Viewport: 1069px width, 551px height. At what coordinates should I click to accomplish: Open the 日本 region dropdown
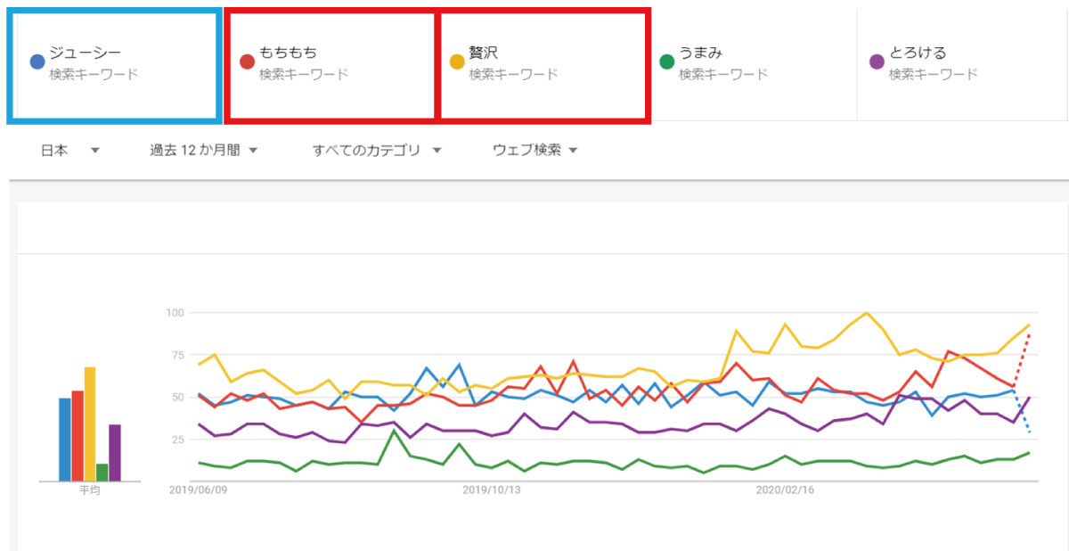coord(69,151)
